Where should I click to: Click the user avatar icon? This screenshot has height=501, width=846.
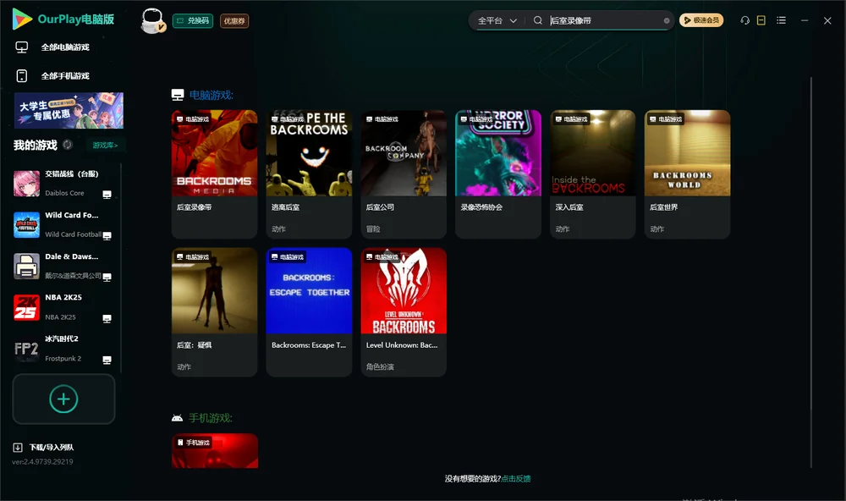152,21
